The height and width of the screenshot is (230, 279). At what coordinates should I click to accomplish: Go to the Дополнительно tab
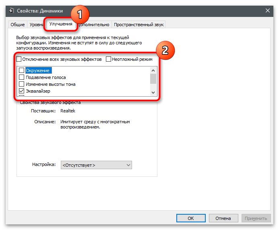[x=93, y=25]
